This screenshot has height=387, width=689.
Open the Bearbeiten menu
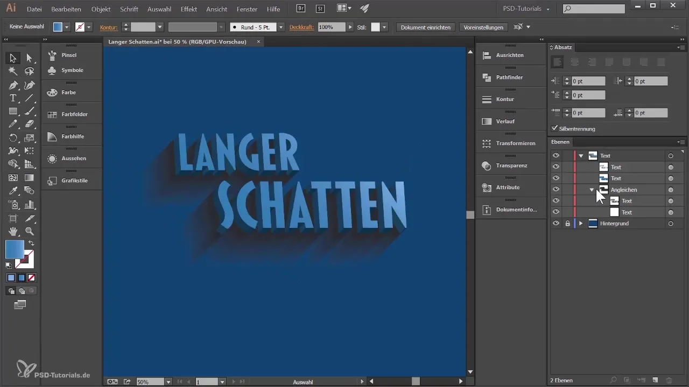coord(66,9)
